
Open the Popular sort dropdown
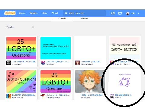(x=20, y=27)
